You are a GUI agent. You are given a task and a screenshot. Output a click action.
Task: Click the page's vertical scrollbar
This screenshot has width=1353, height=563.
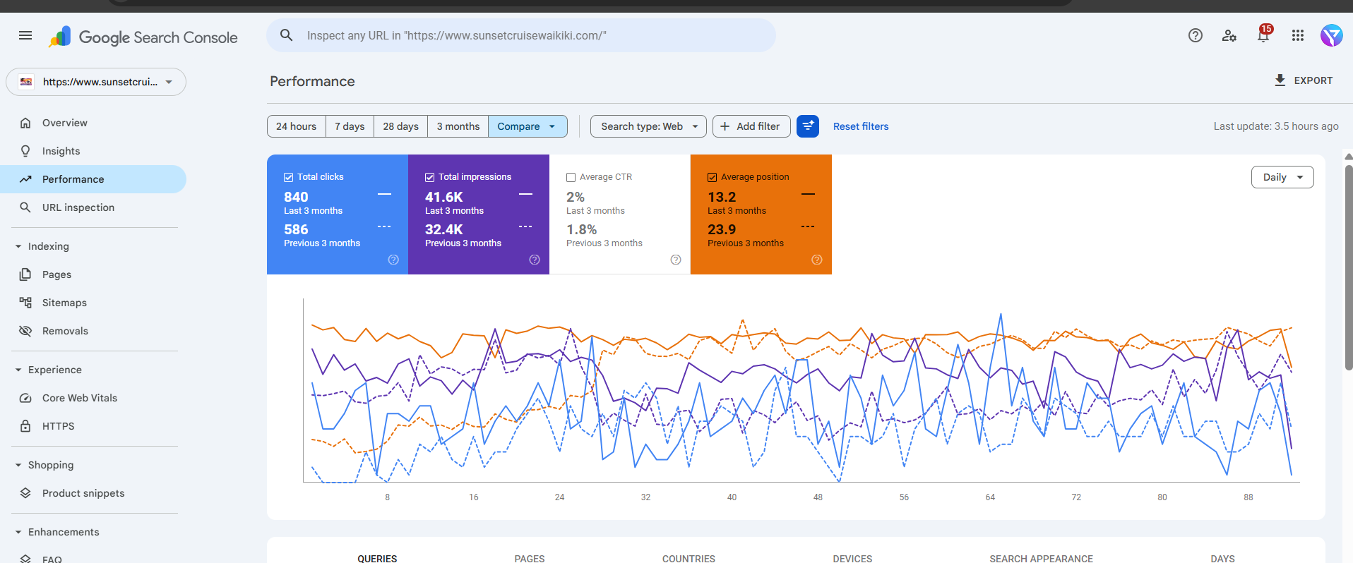coord(1348,268)
